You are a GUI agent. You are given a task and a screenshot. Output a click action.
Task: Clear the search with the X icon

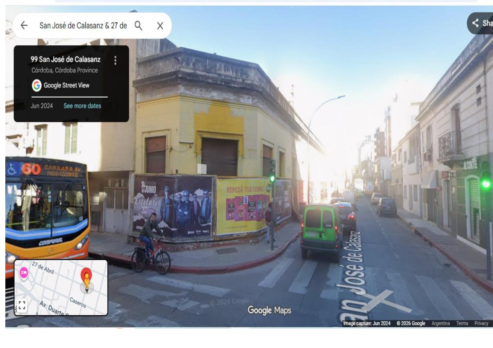point(160,26)
